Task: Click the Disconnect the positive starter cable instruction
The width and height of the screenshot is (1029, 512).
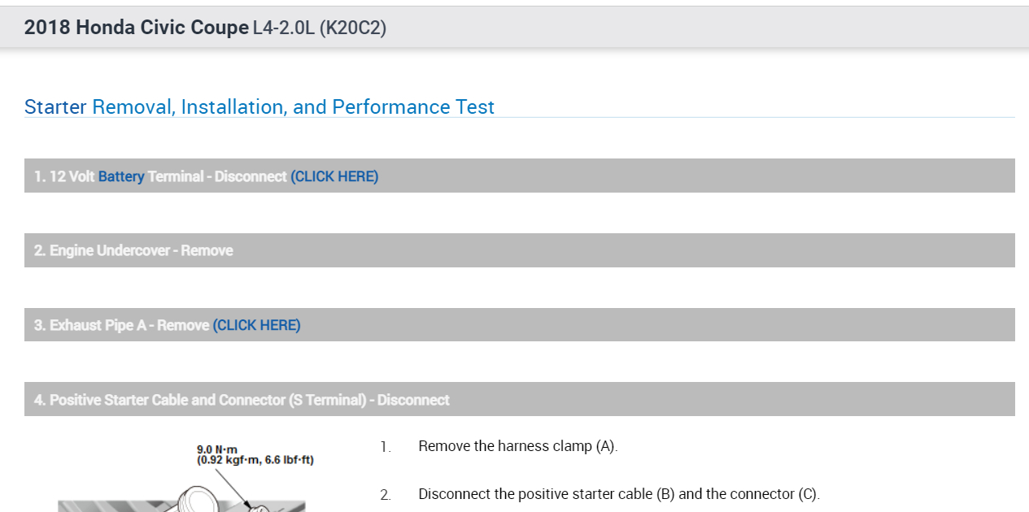Action: point(618,494)
